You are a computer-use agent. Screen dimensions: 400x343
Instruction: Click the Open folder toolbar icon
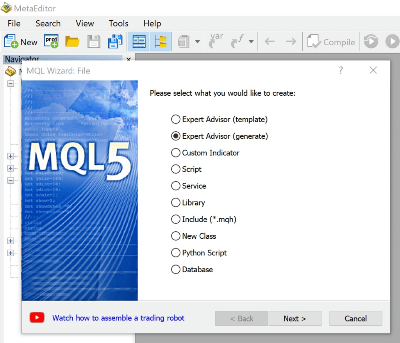click(72, 41)
